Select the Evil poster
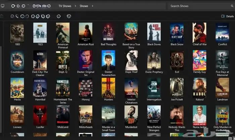Viewport: 235px width, 140px height. [177, 60]
